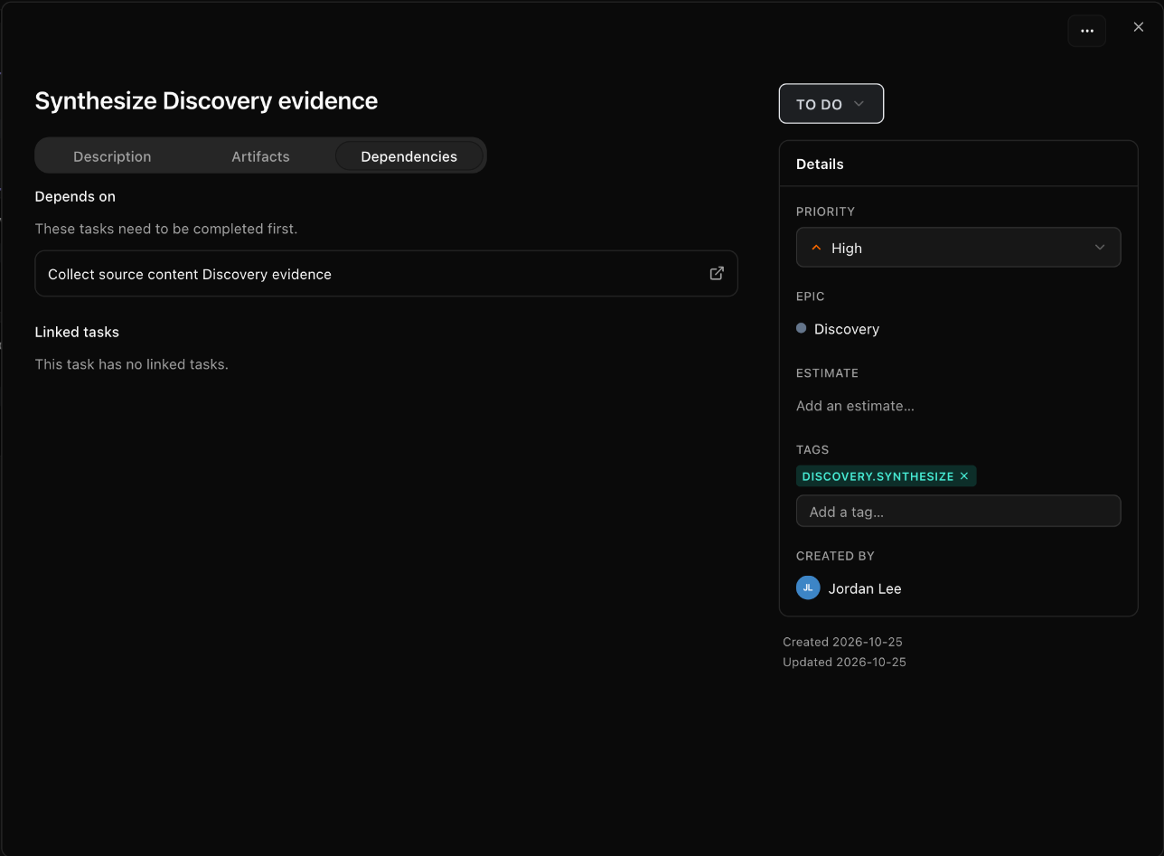Select the Dependencies tab
This screenshot has width=1164, height=856.
(409, 156)
